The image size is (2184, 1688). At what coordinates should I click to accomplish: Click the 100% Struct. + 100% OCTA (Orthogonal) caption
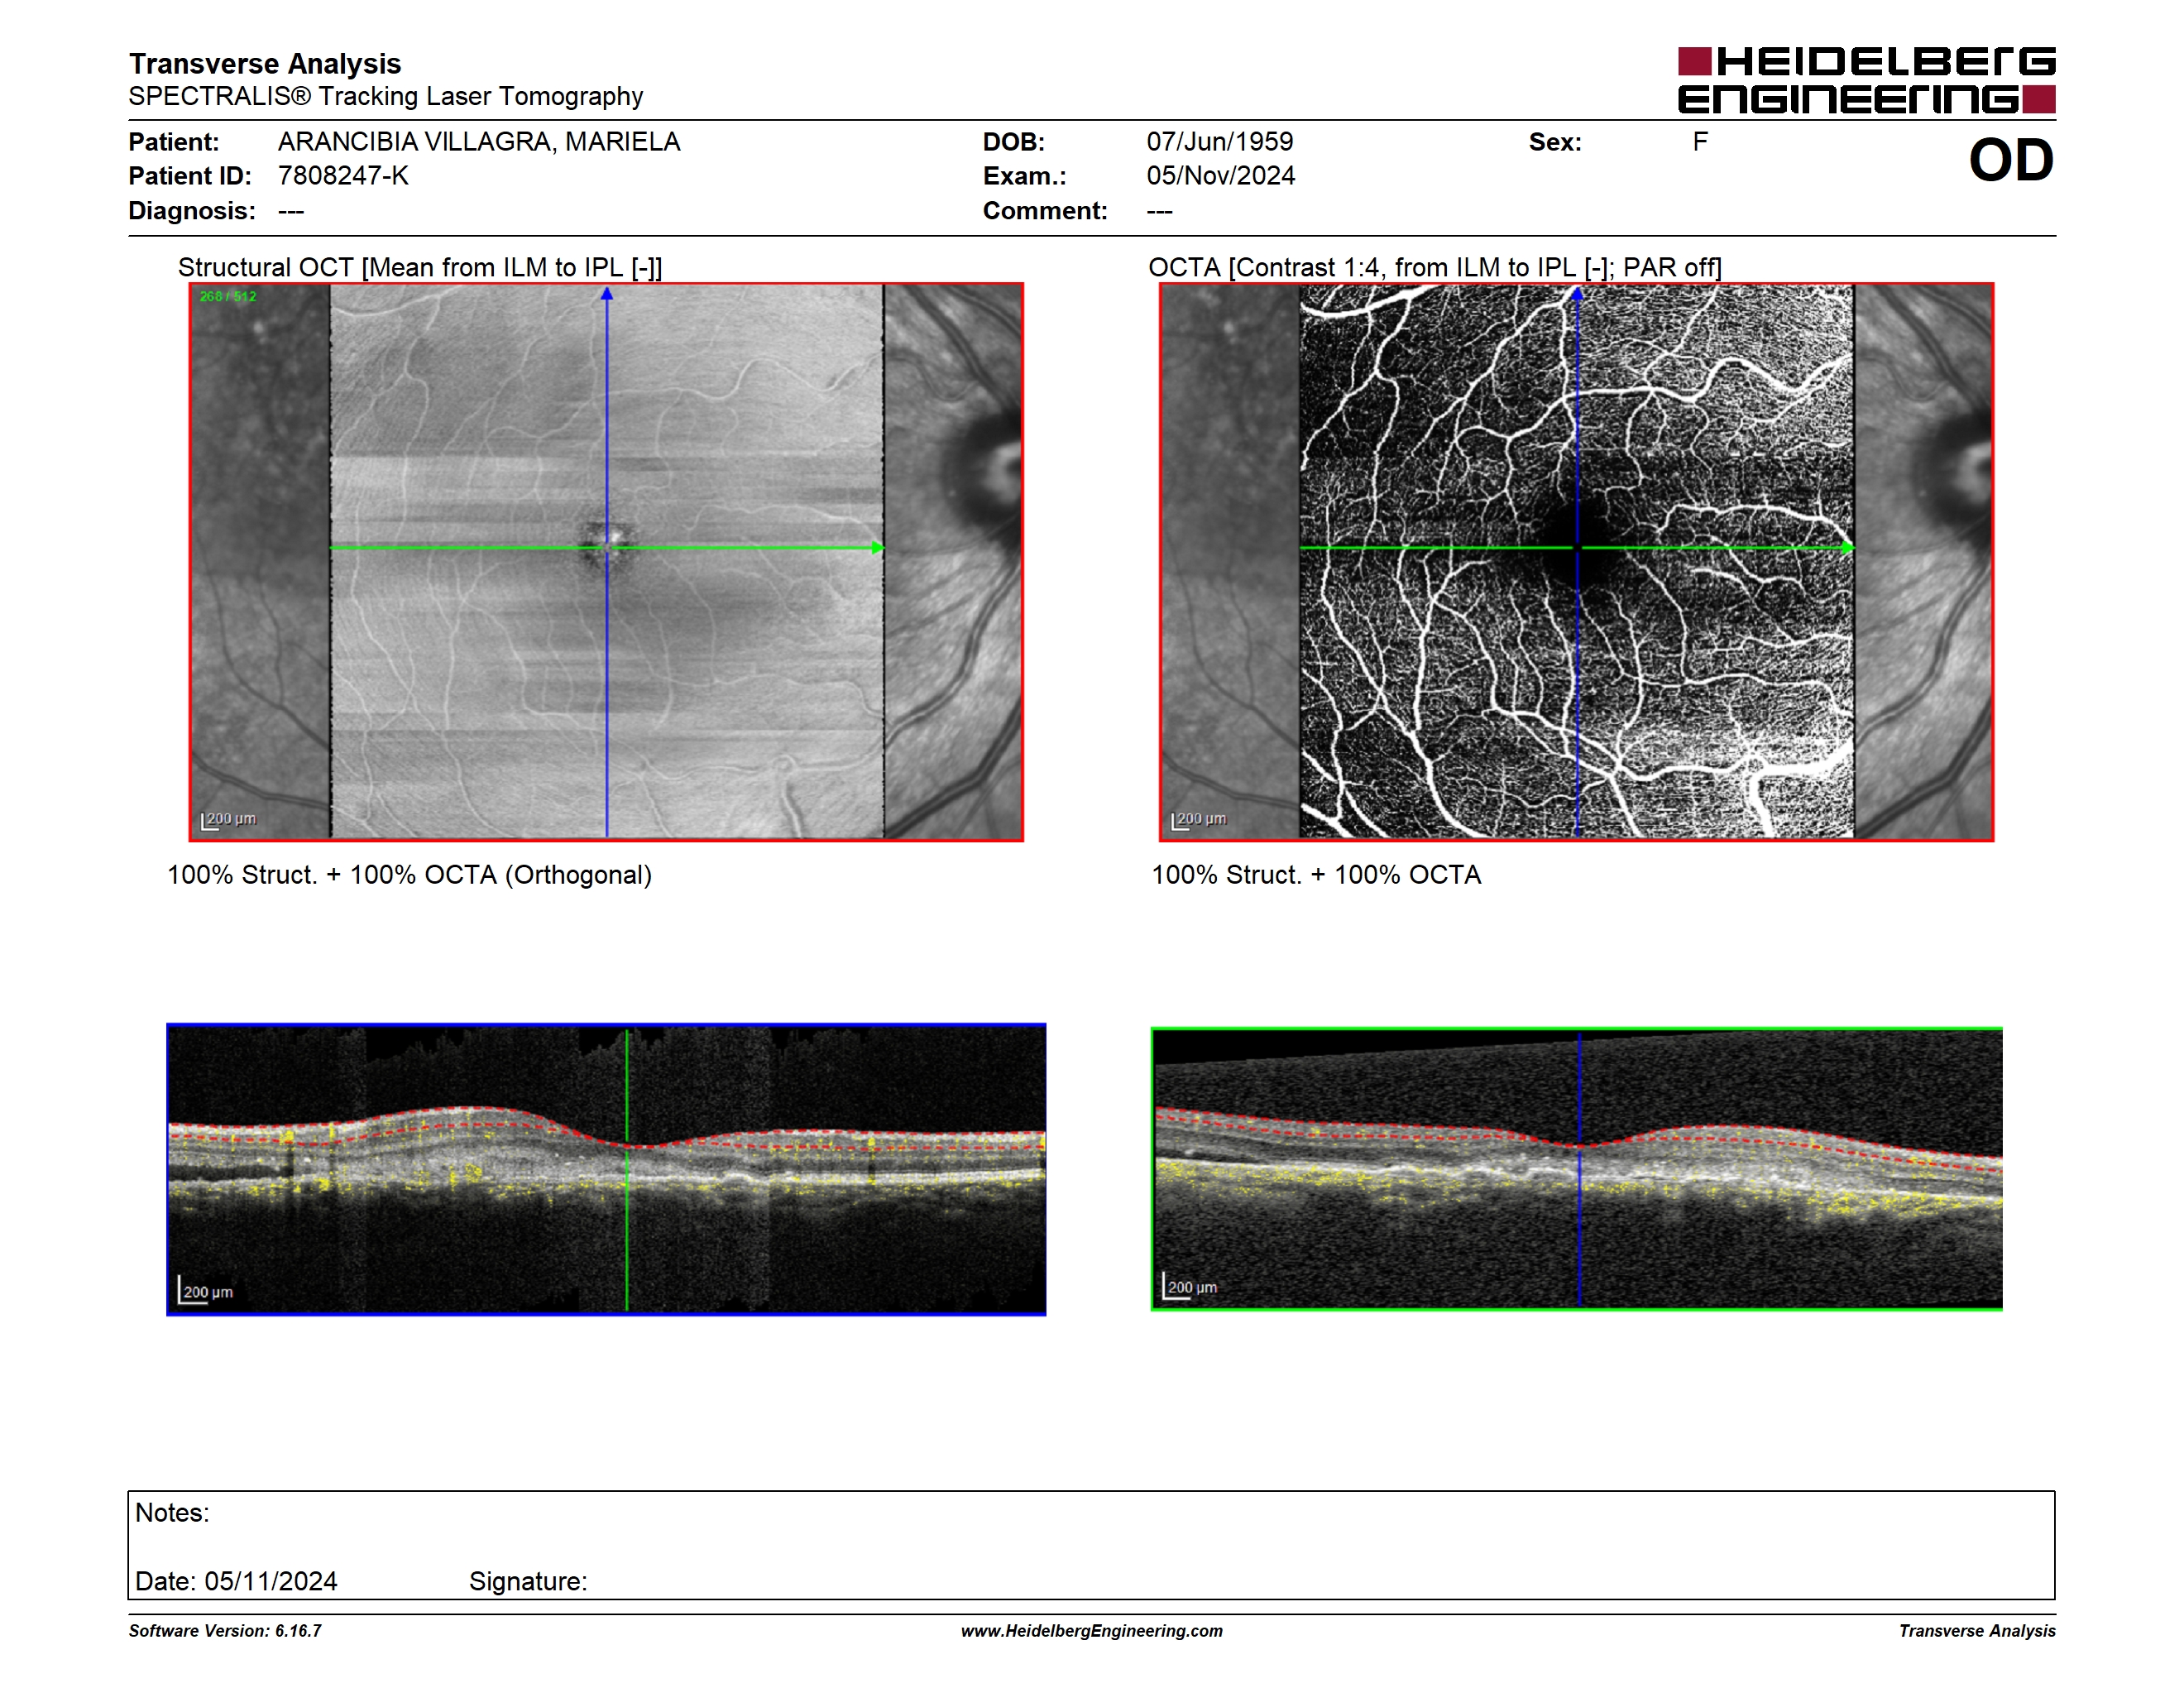coord(409,875)
